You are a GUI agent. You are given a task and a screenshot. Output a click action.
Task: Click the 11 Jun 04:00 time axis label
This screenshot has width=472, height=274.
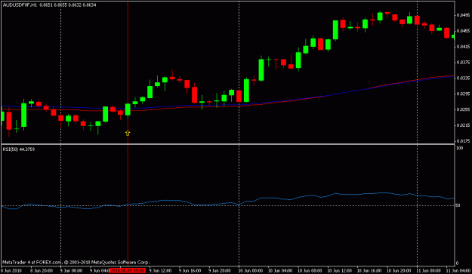pyautogui.click(x=458, y=271)
